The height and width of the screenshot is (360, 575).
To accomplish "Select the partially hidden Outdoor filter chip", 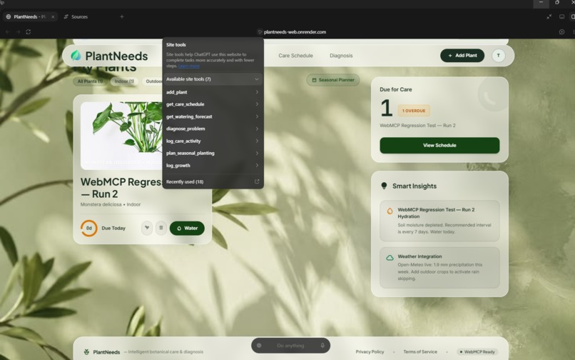I will click(153, 81).
